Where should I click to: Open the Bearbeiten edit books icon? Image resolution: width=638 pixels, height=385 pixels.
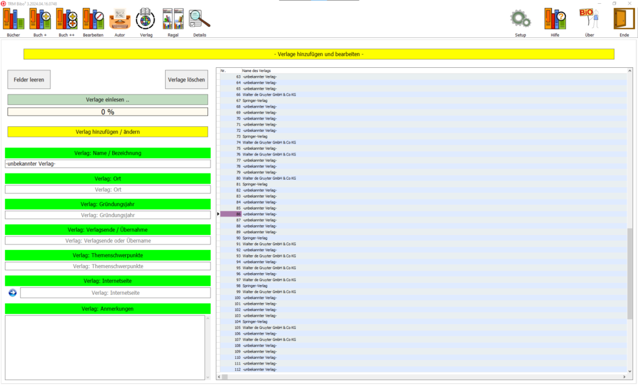pyautogui.click(x=93, y=19)
